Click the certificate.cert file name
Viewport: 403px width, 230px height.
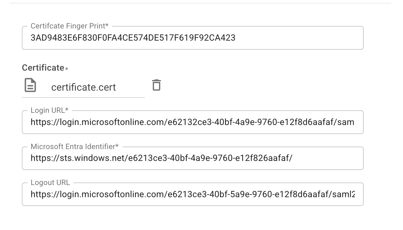click(83, 87)
